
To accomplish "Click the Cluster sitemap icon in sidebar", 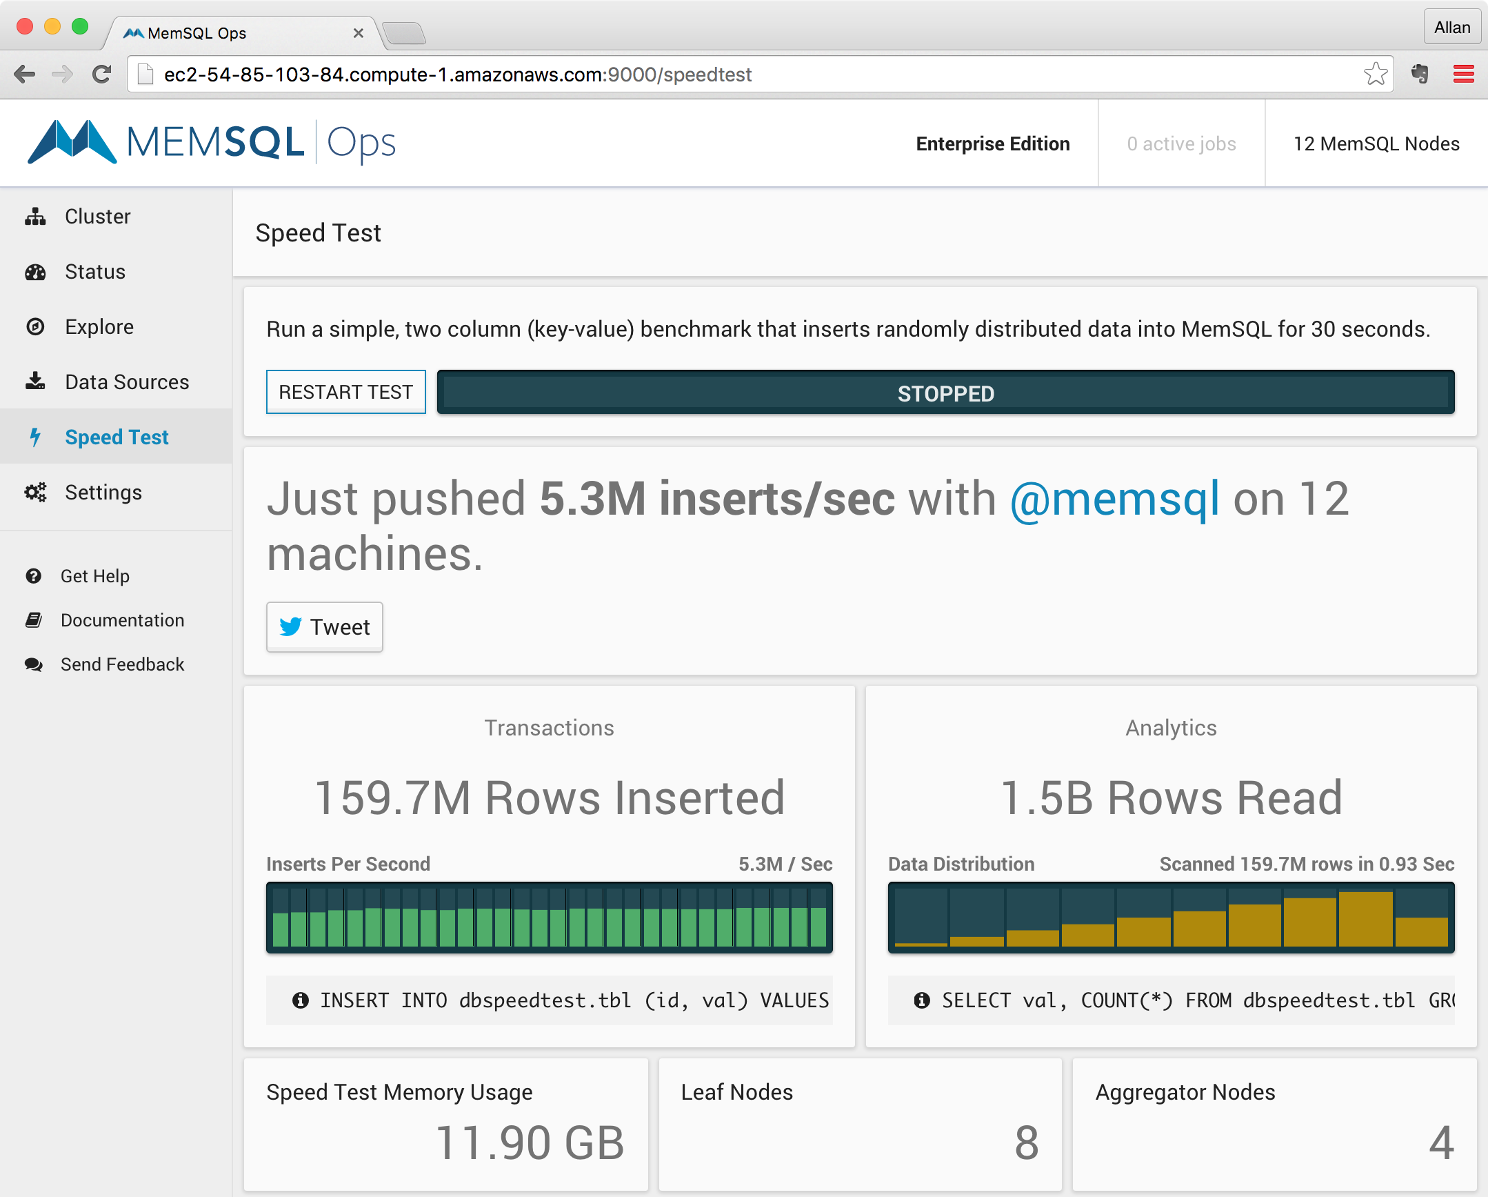I will tap(35, 216).
